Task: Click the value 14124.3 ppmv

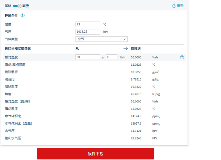Action: click(136, 116)
